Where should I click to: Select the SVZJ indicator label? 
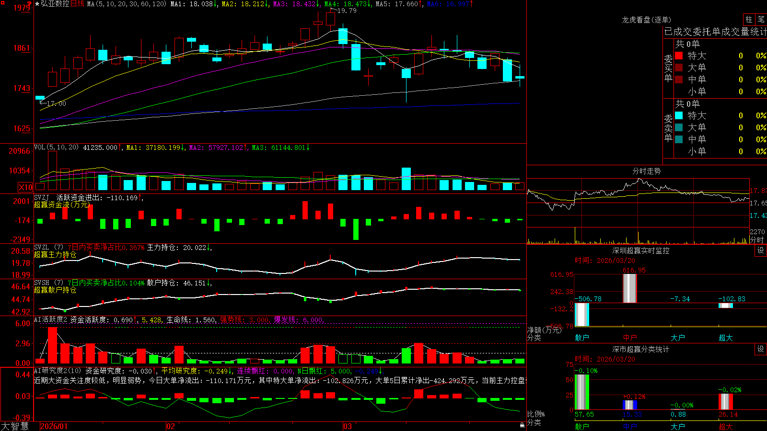click(42, 197)
